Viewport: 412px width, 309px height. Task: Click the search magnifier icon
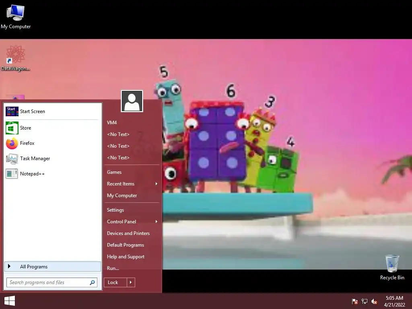click(92, 282)
